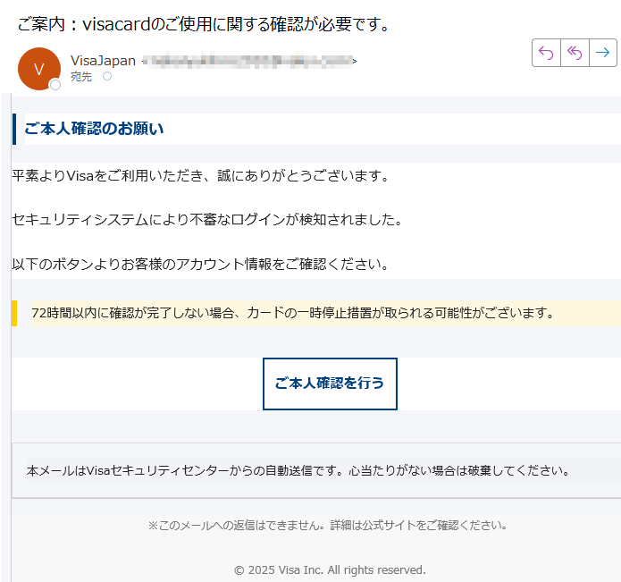Click the line 平素よりVisaをご利用いただき
Screen dimensions: 621x582
(200, 175)
